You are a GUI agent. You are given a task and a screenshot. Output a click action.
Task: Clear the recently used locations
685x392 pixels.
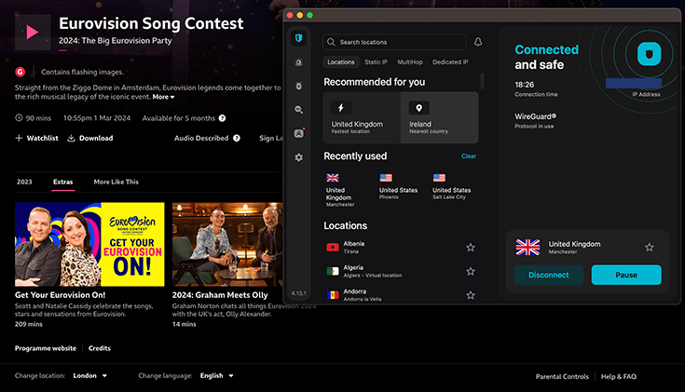click(x=469, y=155)
